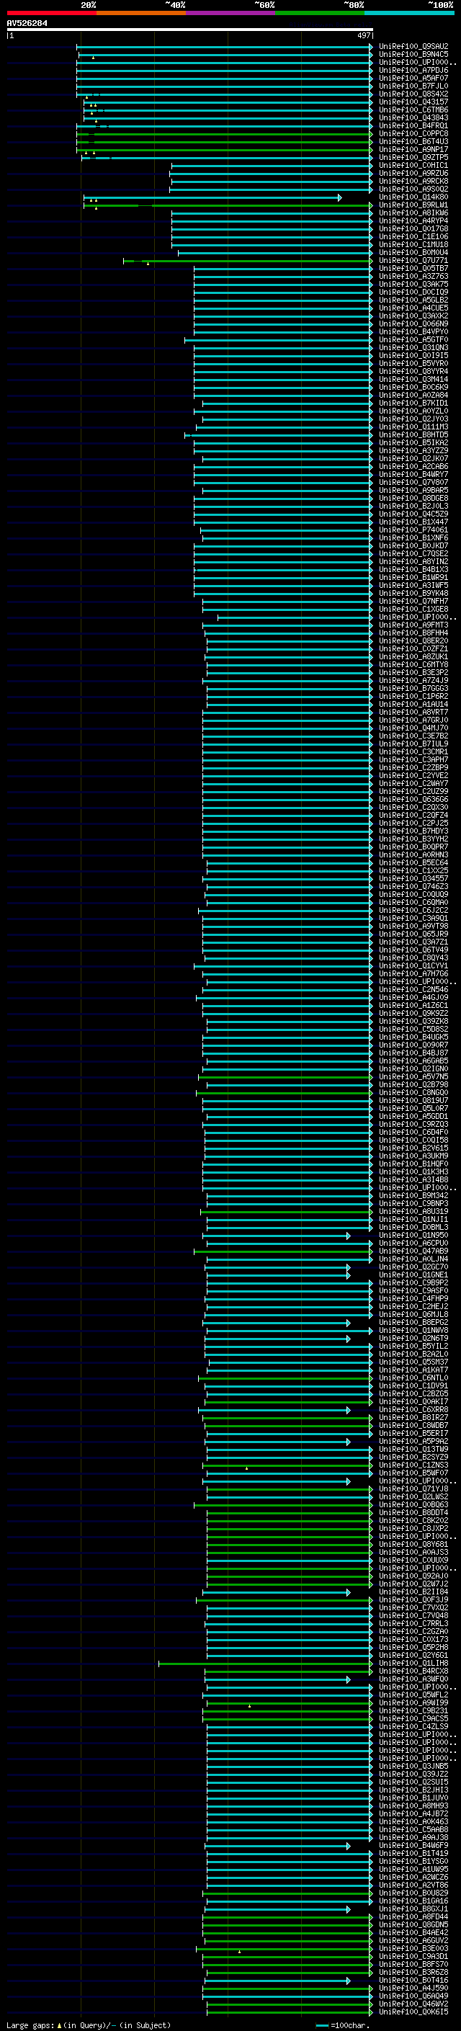This screenshot has width=461, height=2031.
Task: Click green alignment bar for UniRef100_Q7U771
Action: coord(248,260)
